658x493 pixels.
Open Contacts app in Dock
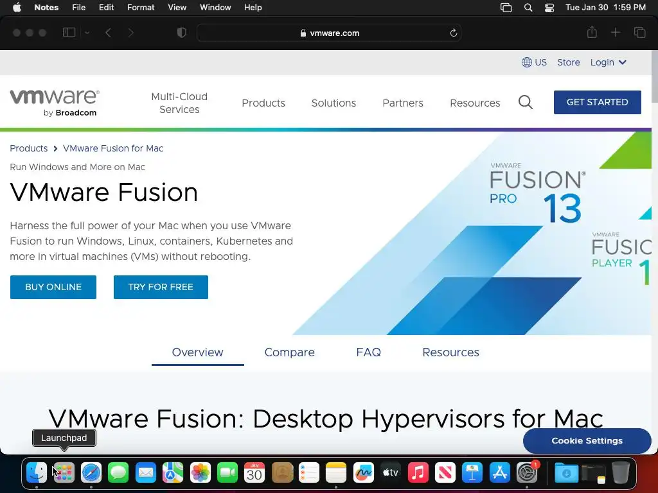(282, 472)
